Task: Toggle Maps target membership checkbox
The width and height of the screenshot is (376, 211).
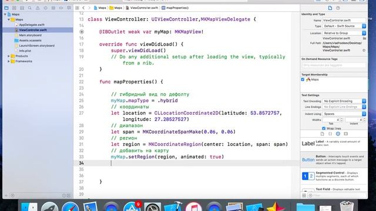Action: (303, 80)
